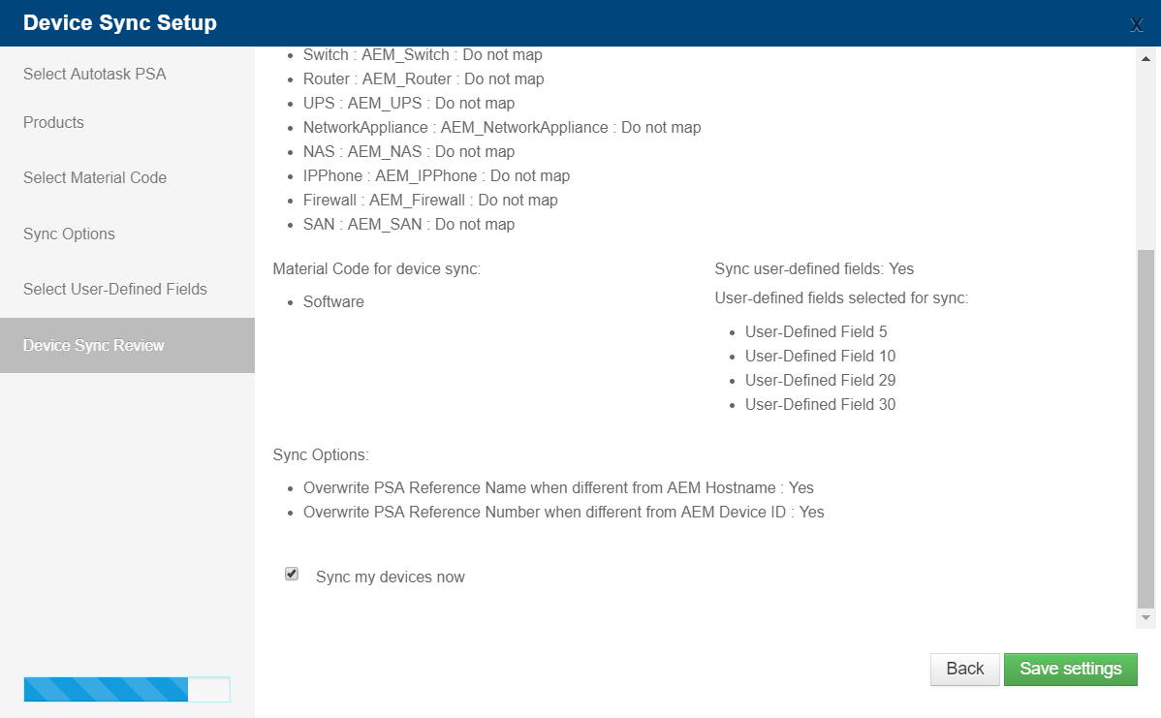
Task: Click the vertical scrollbar thumb
Action: click(x=1145, y=428)
